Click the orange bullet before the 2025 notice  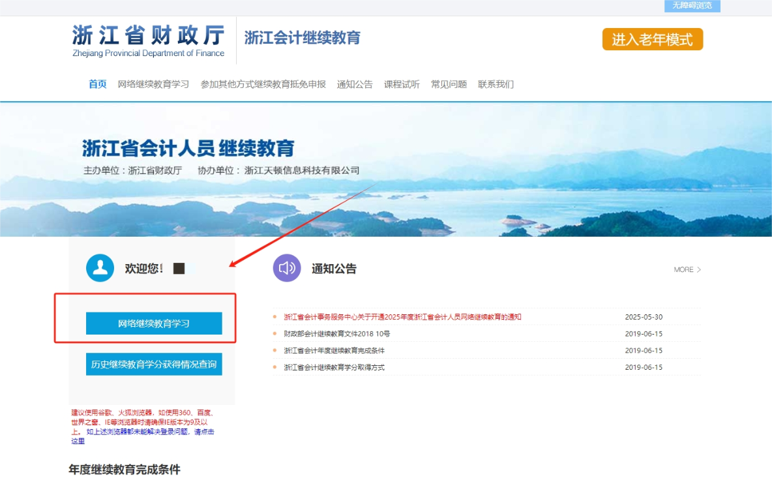point(273,318)
